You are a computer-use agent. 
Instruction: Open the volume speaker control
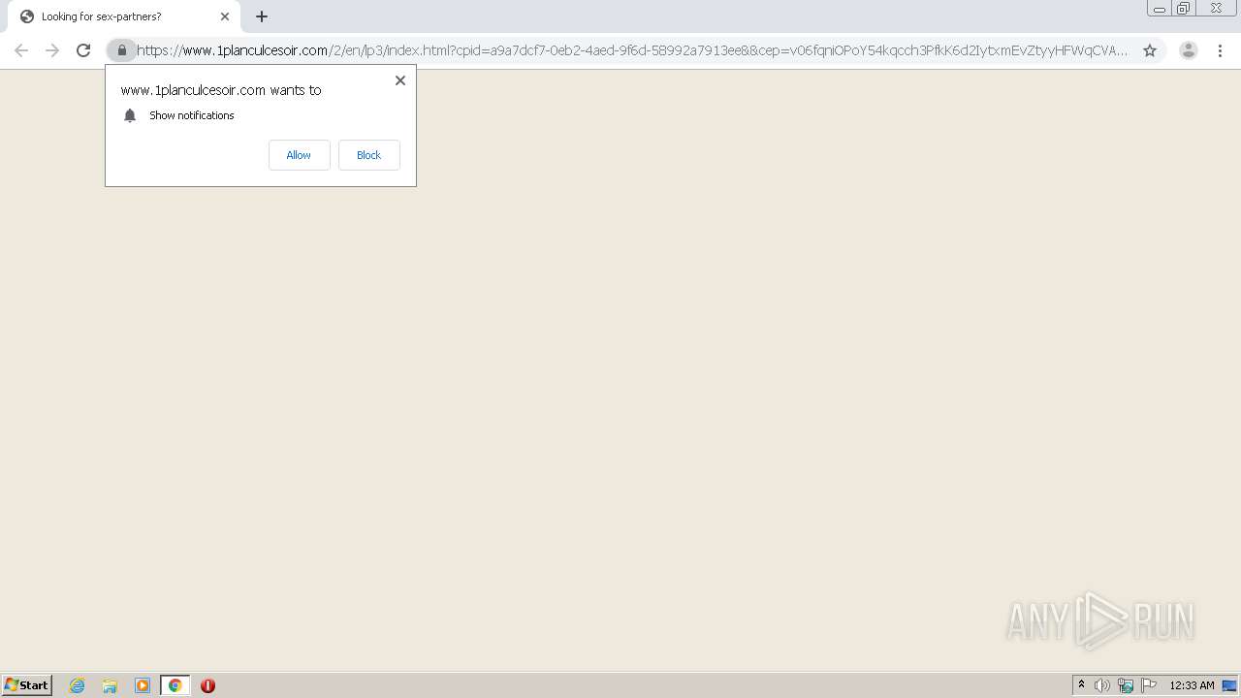(x=1102, y=685)
